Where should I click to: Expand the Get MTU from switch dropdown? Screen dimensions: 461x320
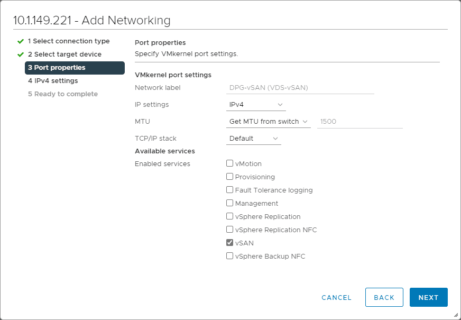tap(268, 122)
